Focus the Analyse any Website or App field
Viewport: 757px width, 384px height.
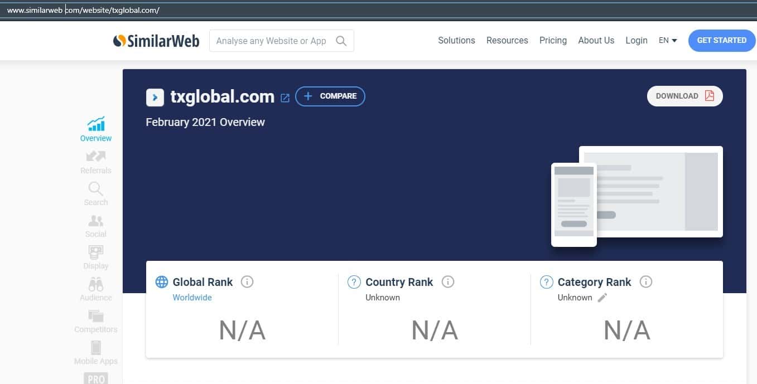click(281, 41)
